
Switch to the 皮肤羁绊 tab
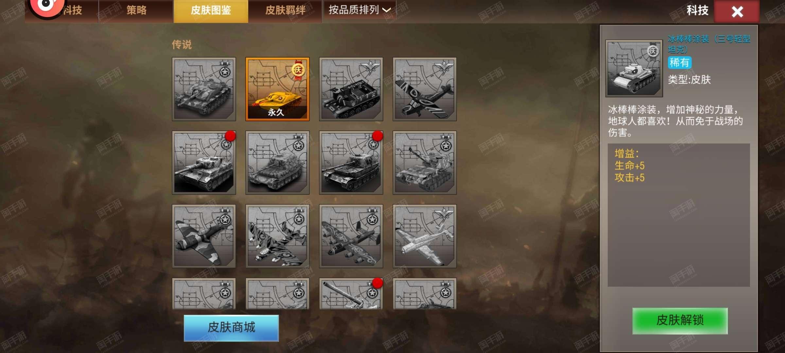[285, 10]
